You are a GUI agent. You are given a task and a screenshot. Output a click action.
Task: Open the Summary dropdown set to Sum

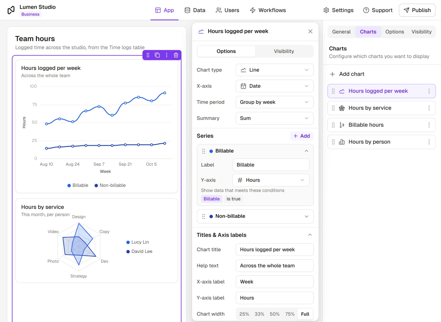point(275,118)
